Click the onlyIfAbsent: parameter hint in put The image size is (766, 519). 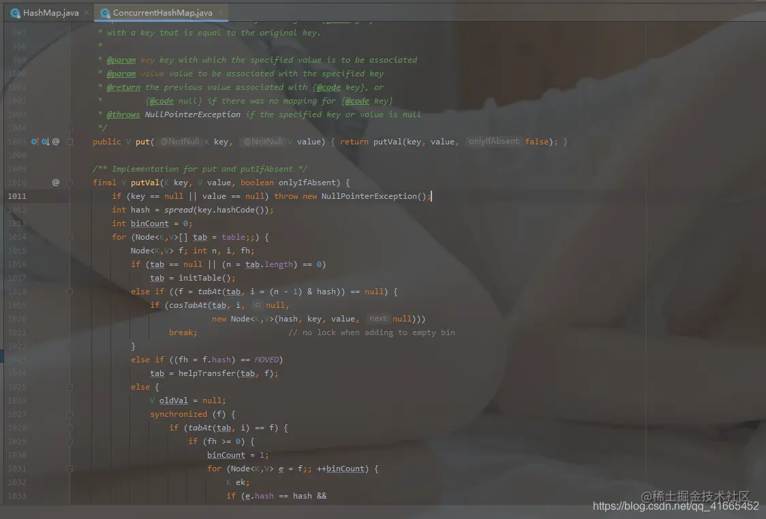coord(493,141)
